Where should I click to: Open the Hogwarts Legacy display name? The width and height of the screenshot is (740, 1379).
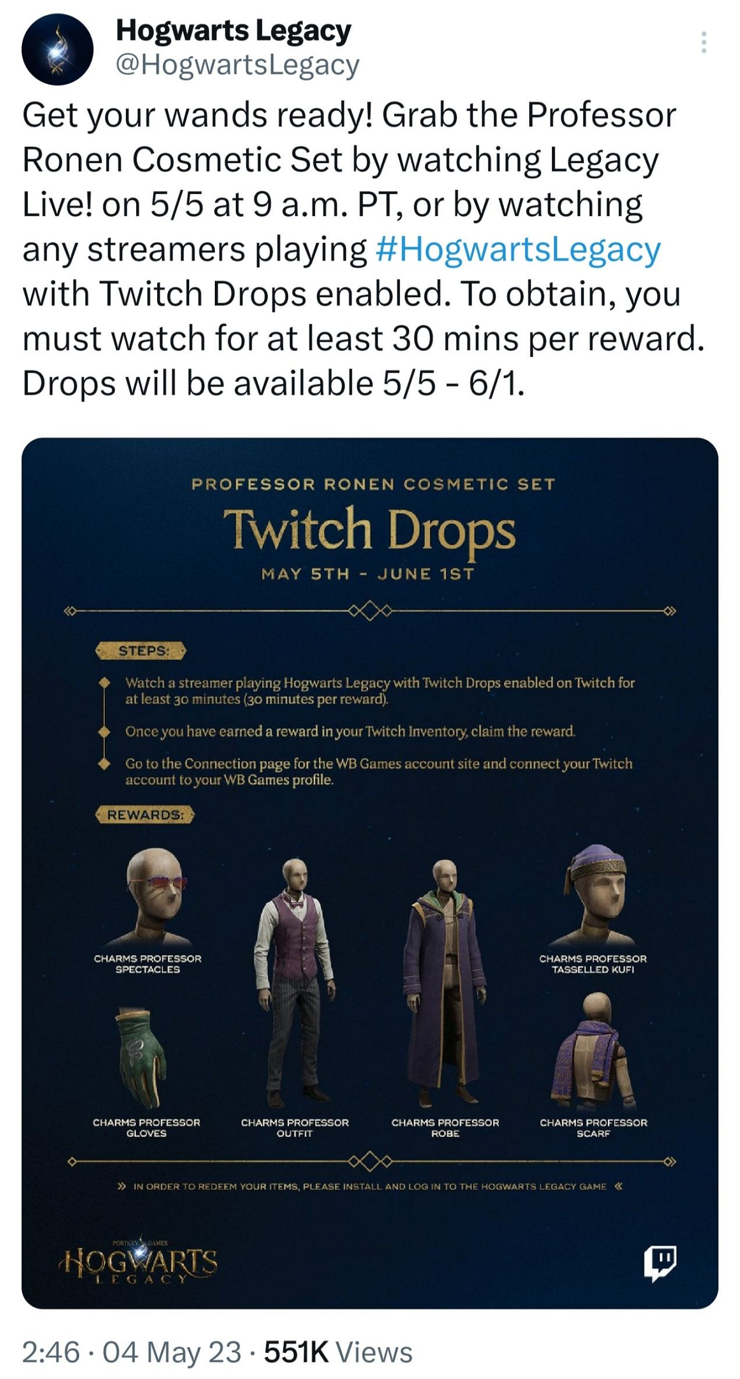(233, 31)
